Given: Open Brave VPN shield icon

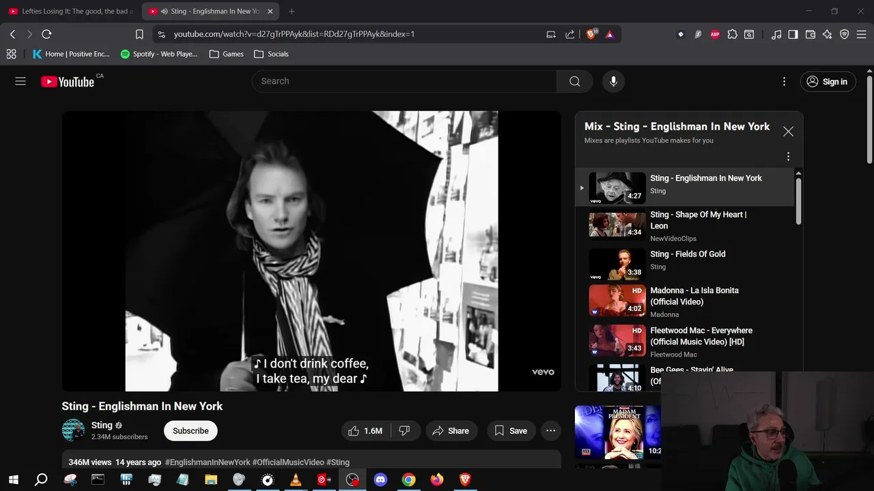Looking at the screenshot, I should coord(844,34).
